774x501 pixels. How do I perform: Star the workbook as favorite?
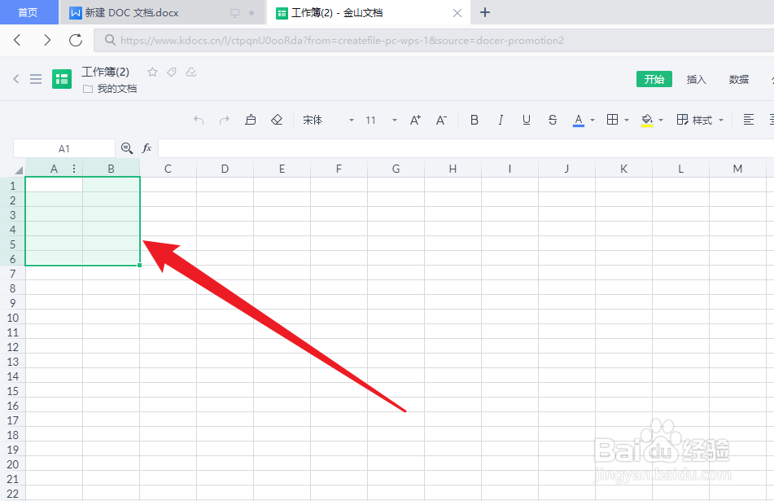[152, 73]
